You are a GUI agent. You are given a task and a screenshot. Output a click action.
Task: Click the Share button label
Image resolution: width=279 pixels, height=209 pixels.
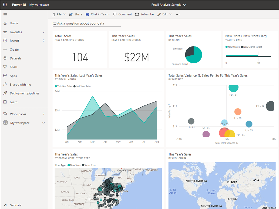(x=78, y=14)
